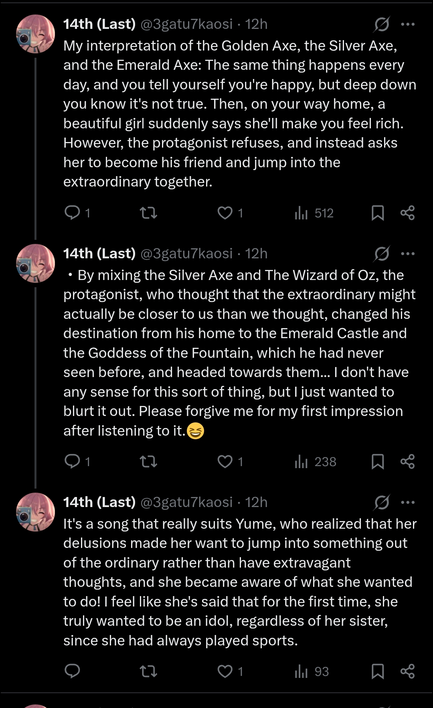Screen dimensions: 433x708
Task: Reply to the Wizard of Oz tweet
Action: 73,461
